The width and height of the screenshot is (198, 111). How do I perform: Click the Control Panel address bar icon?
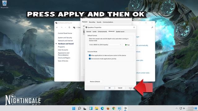tap(74, 27)
